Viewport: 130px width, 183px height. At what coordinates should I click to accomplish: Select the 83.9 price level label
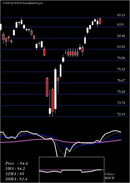coord(120,25)
